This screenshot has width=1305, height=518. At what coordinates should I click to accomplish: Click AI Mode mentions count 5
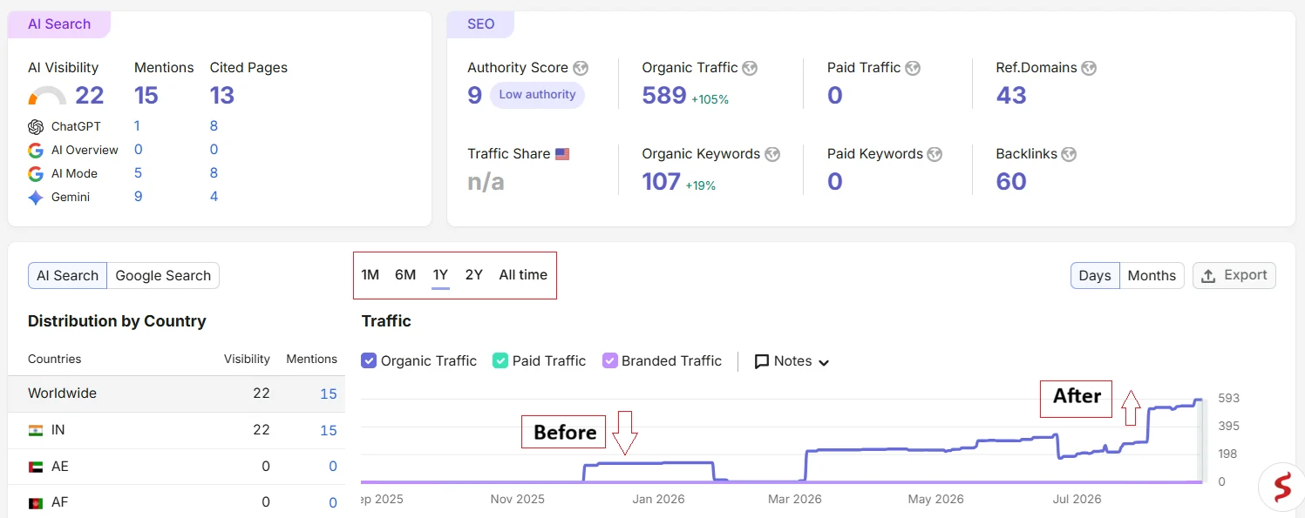point(139,173)
